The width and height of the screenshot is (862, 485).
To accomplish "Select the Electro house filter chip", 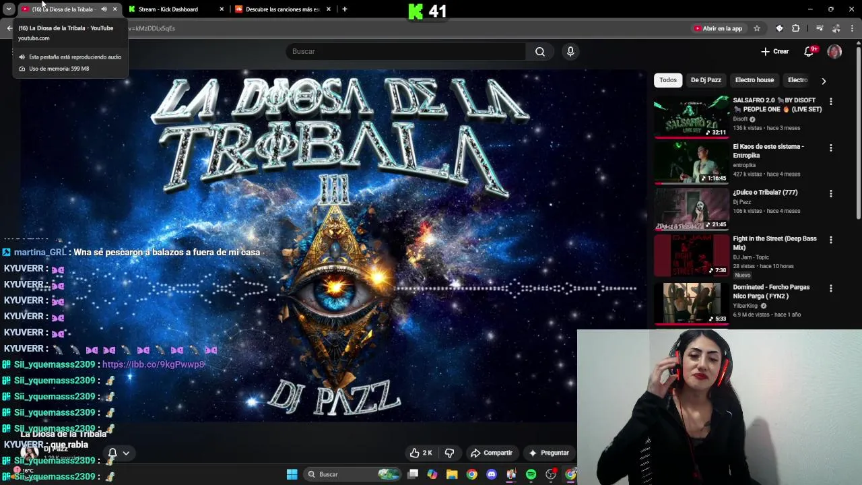I will pos(754,80).
